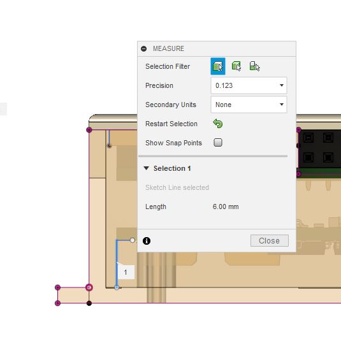Viewport: 341px width, 341px height.
Task: Open the info icon in Measure dialog
Action: (147, 241)
